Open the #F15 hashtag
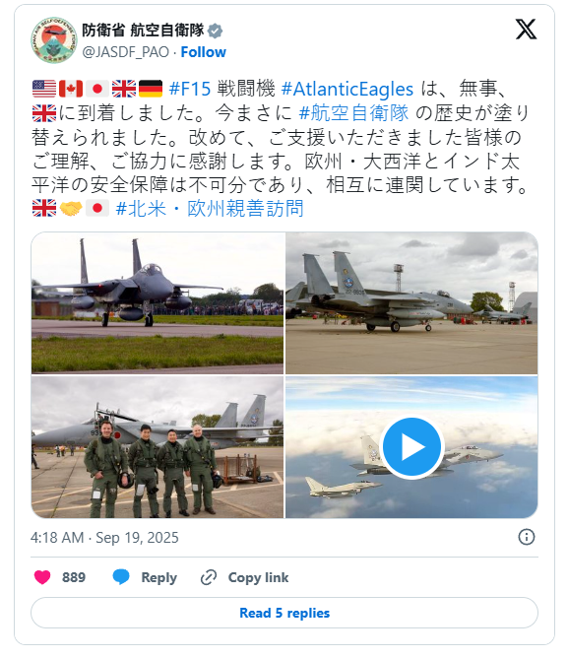Screen dimensions: 568x658 190,89
